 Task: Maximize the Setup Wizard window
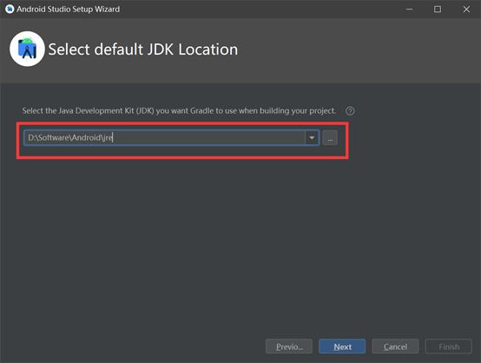(438, 10)
